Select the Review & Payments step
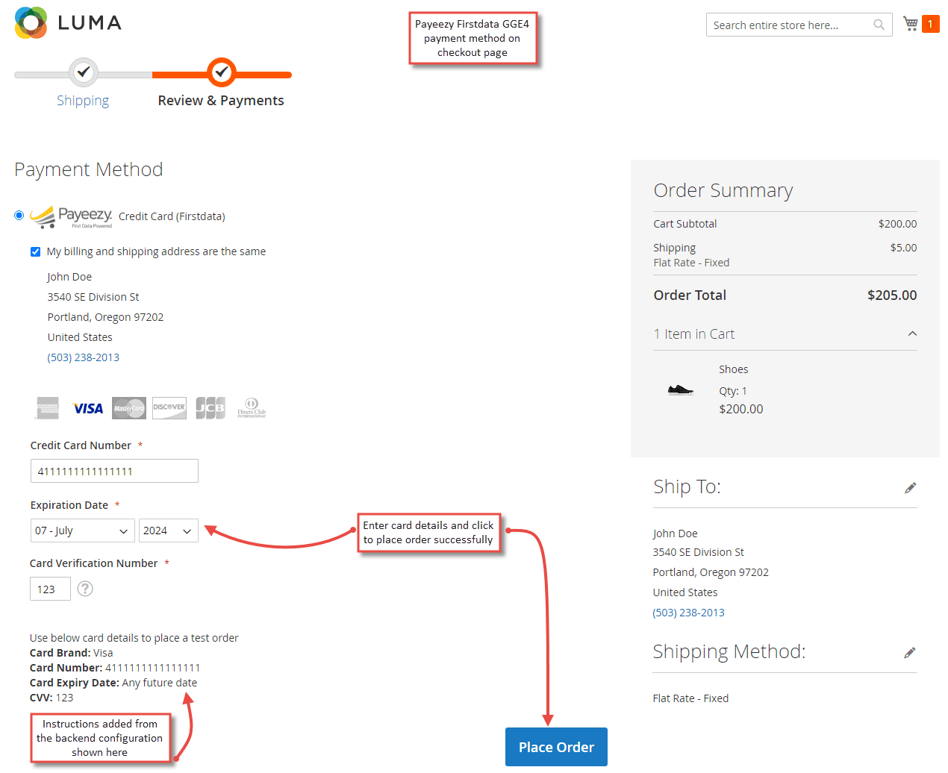This screenshot has width=948, height=773. click(221, 100)
